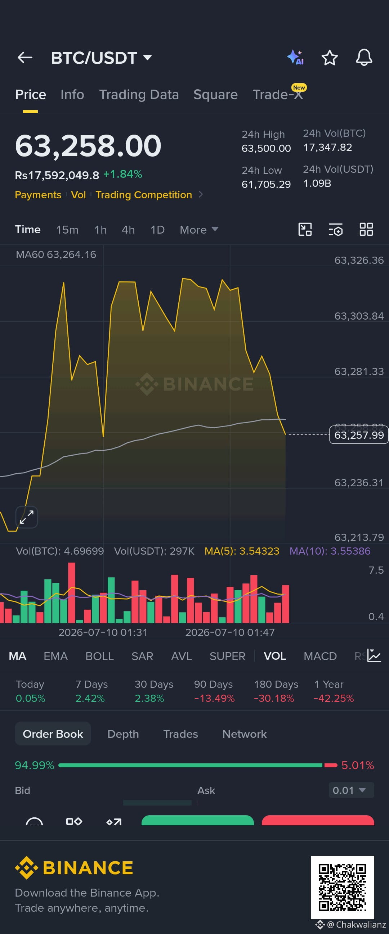Viewport: 389px width, 934px height.
Task: Tap the red sell button
Action: (318, 820)
